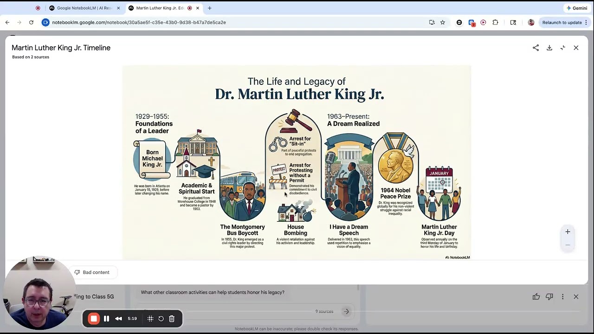View site information icon in address bar
Screen dimensions: 594x334
coord(45,22)
